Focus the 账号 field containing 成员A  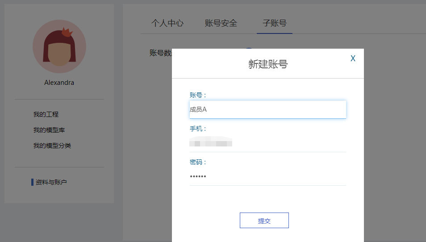pyautogui.click(x=268, y=109)
